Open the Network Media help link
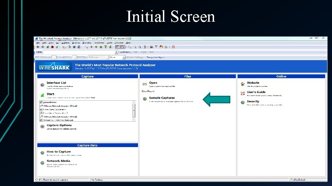Viewport: 332px width, 186px height. 58,161
